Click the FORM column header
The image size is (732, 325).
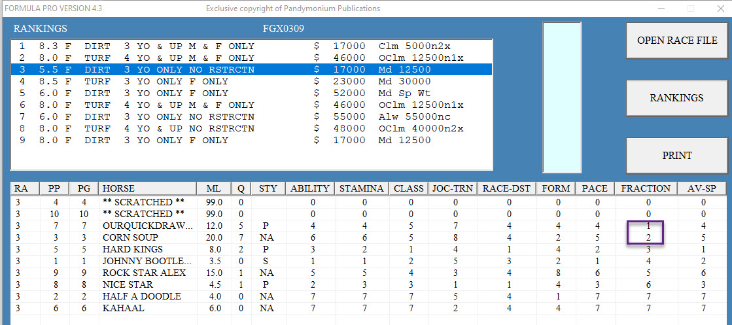click(x=555, y=188)
